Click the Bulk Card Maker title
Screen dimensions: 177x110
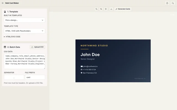12,3
